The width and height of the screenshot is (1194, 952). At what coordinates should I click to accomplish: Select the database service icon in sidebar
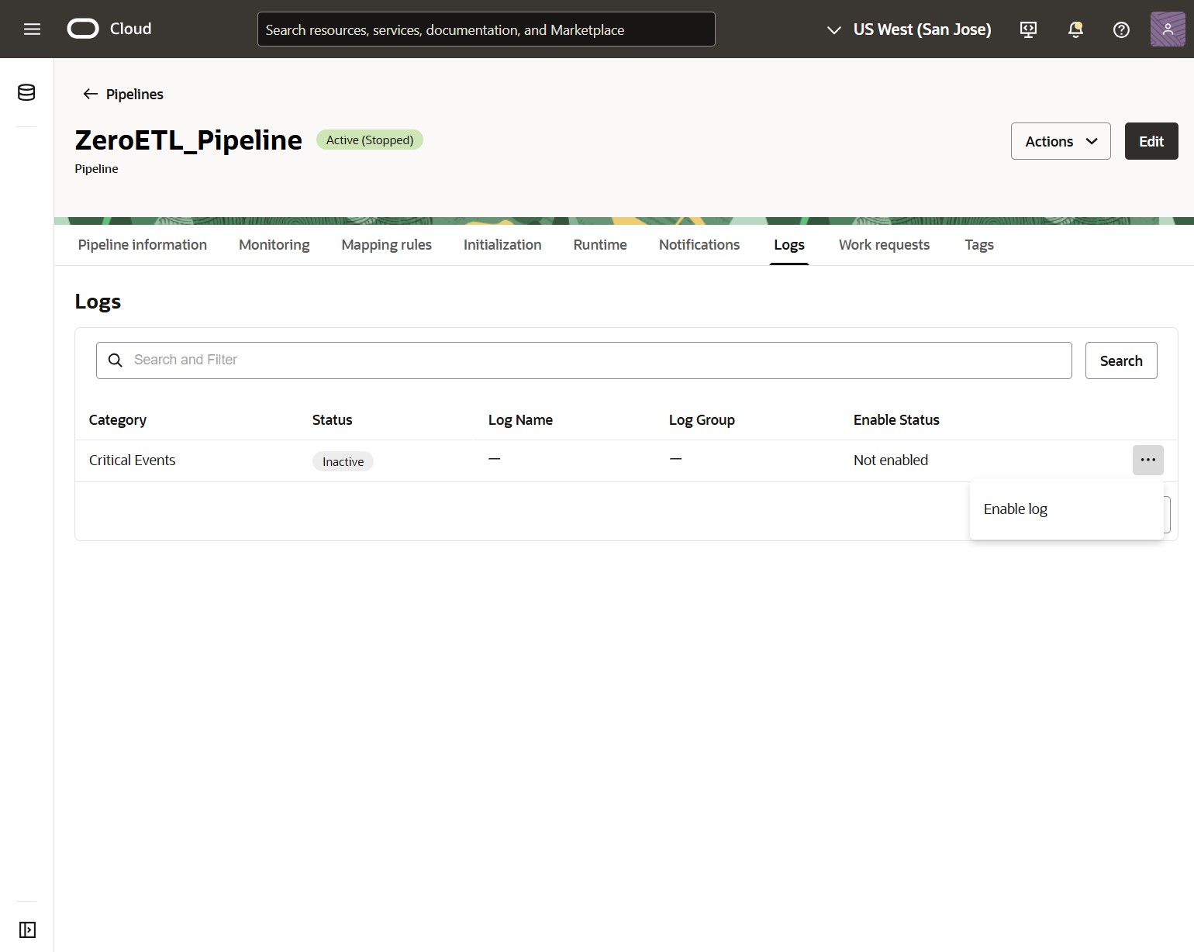pyautogui.click(x=26, y=92)
